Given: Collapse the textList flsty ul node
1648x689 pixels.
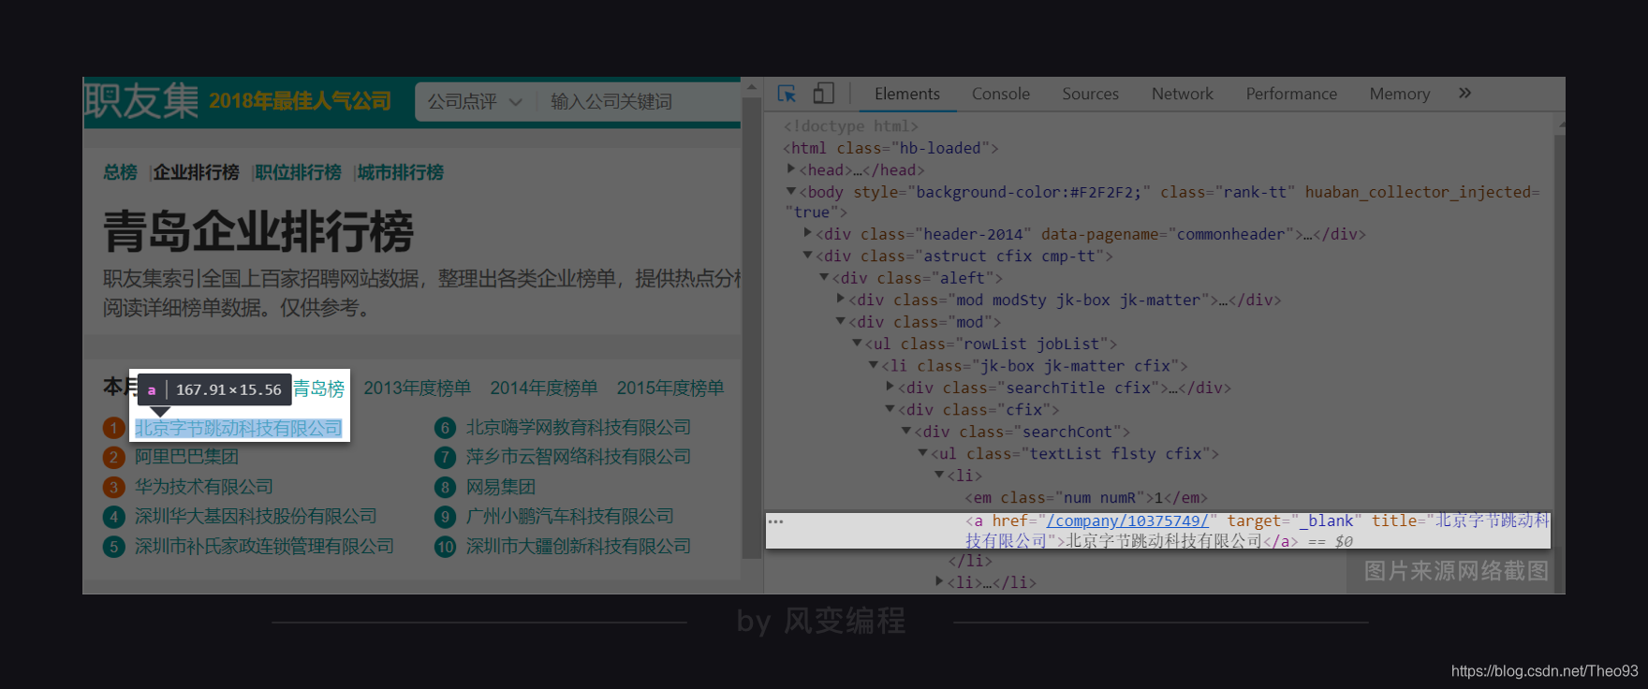Looking at the screenshot, I should point(923,452).
